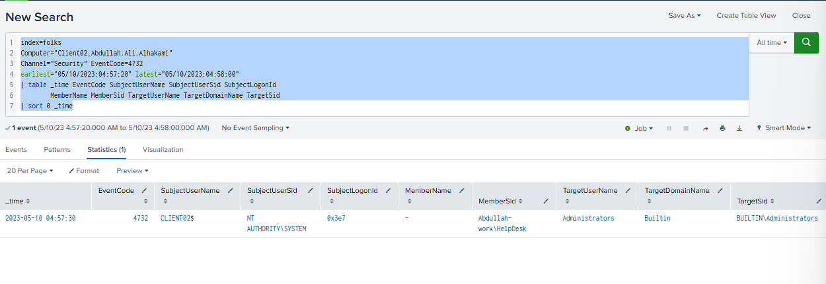The height and width of the screenshot is (284, 826).
Task: Click '1 event' status text
Action: [x=22, y=128]
